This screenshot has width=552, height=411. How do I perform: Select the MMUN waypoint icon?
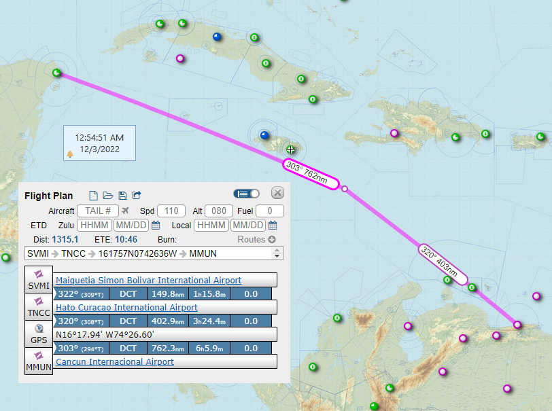pos(39,361)
